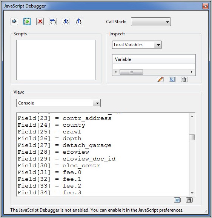The height and width of the screenshot is (218, 212).
Task: Click the line 'Field[34] = fee.3'
Action: click(49, 193)
